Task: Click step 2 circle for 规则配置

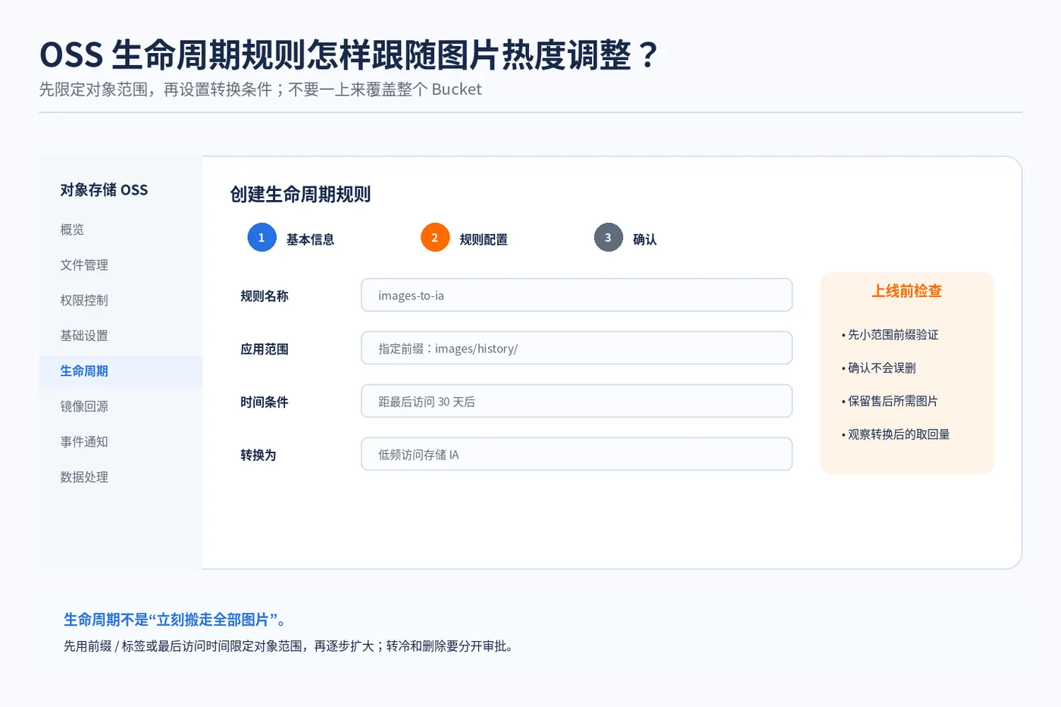Action: tap(435, 238)
